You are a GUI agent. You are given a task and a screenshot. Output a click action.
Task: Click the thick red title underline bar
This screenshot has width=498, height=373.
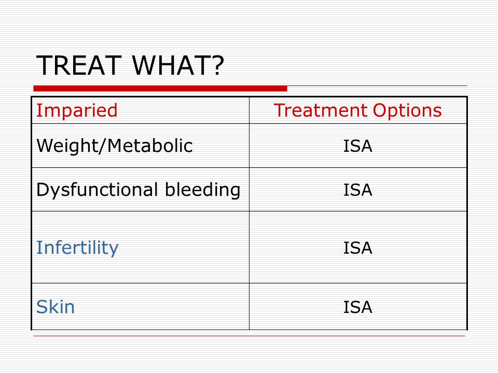pos(160,89)
